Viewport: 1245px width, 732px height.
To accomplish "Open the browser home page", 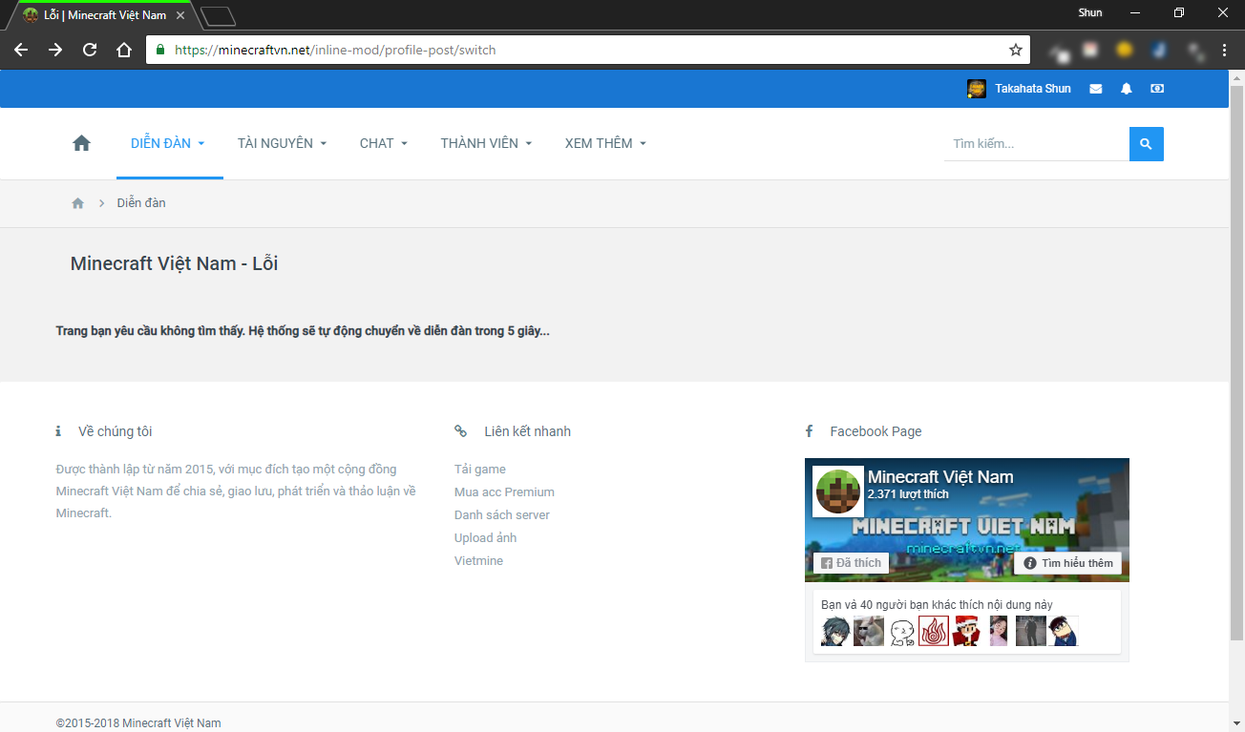I will pyautogui.click(x=124, y=50).
